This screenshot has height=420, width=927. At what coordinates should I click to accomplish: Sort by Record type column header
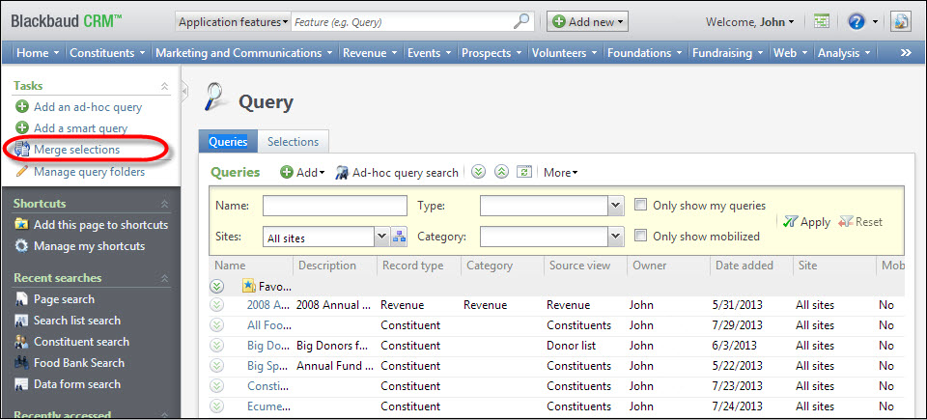coord(412,266)
